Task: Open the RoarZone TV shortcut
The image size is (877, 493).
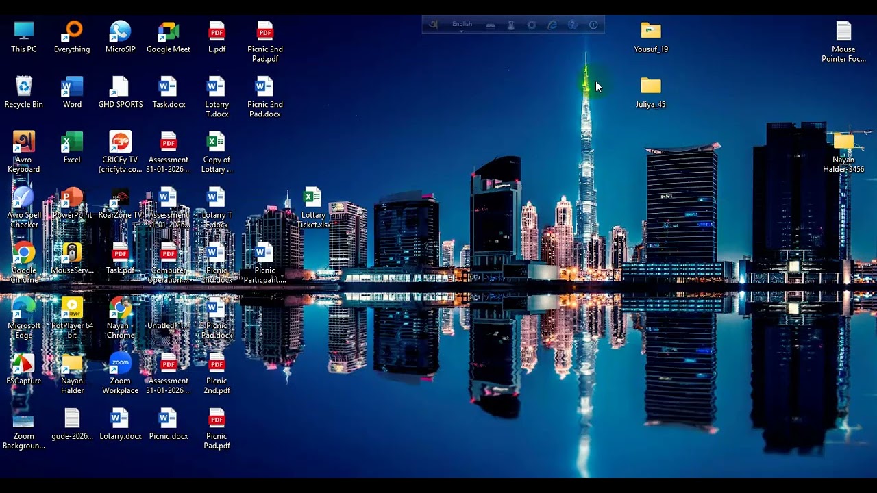Action: click(x=120, y=203)
